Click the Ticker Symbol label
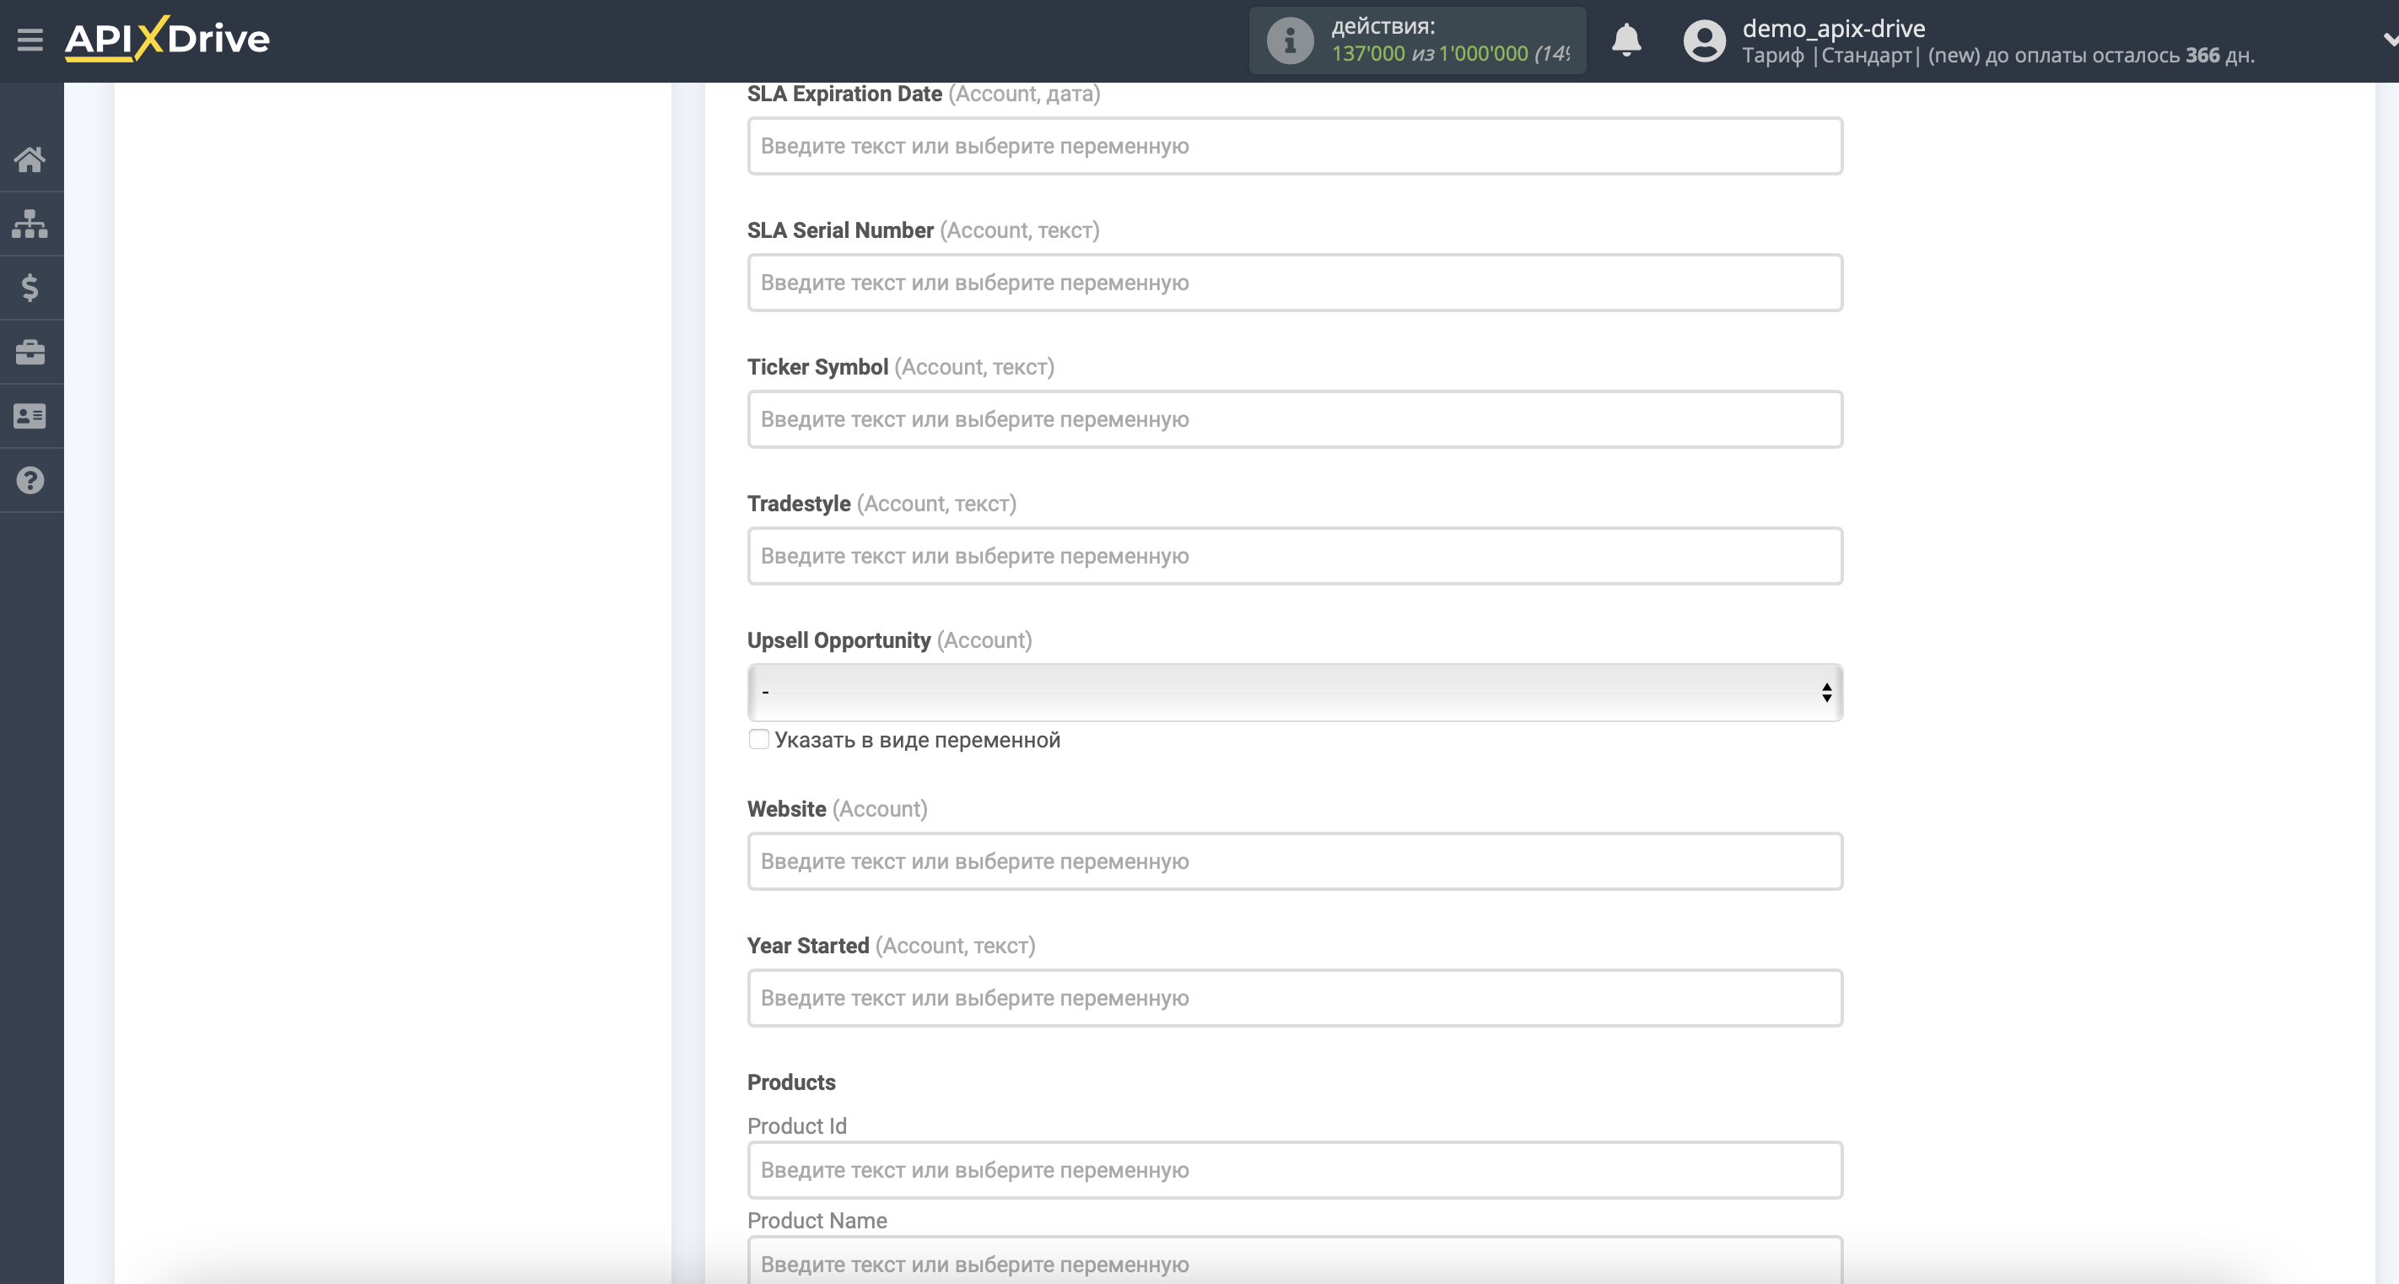This screenshot has width=2399, height=1284. click(x=817, y=367)
